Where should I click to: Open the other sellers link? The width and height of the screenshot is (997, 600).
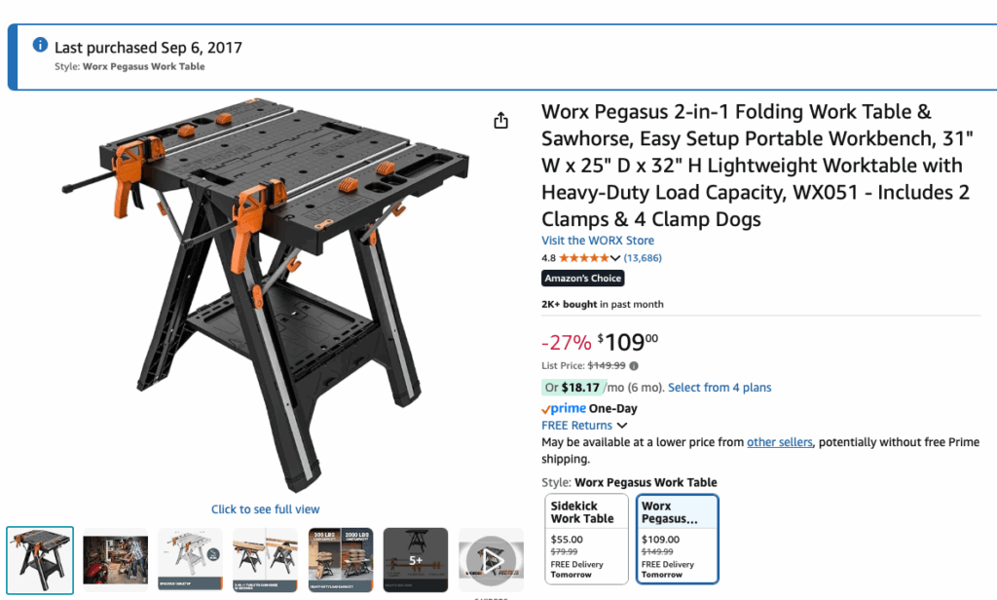[780, 442]
